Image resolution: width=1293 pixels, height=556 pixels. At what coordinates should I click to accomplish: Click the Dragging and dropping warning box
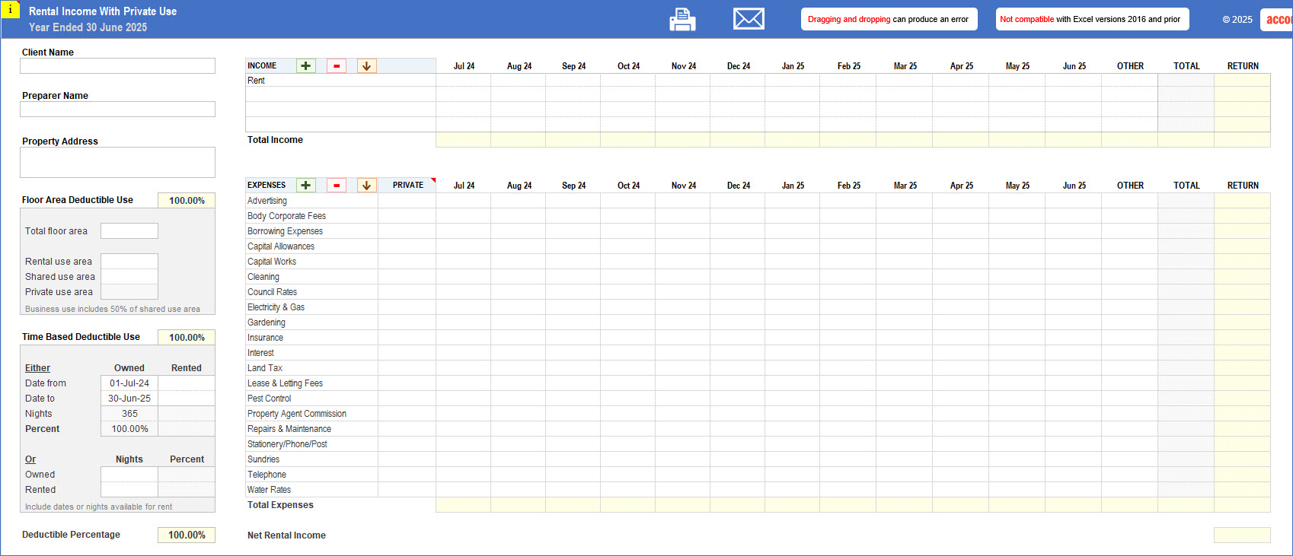coord(889,19)
